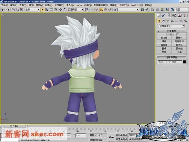Open the Schematic View icon
The width and height of the screenshot is (189, 142).
point(162,10)
